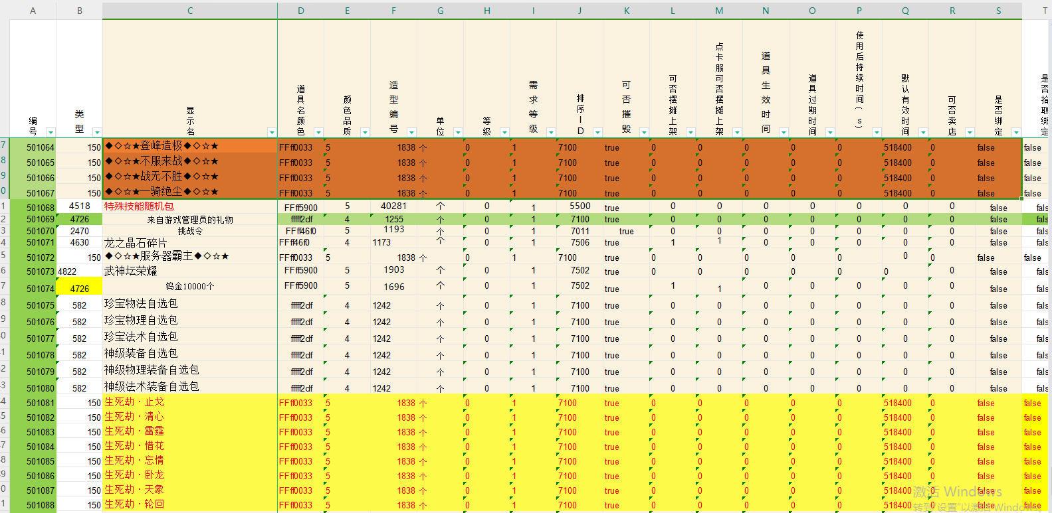Image resolution: width=1052 pixels, height=513 pixels.
Task: Click the 颜色品质 filter arrow icon
Action: coord(365,132)
